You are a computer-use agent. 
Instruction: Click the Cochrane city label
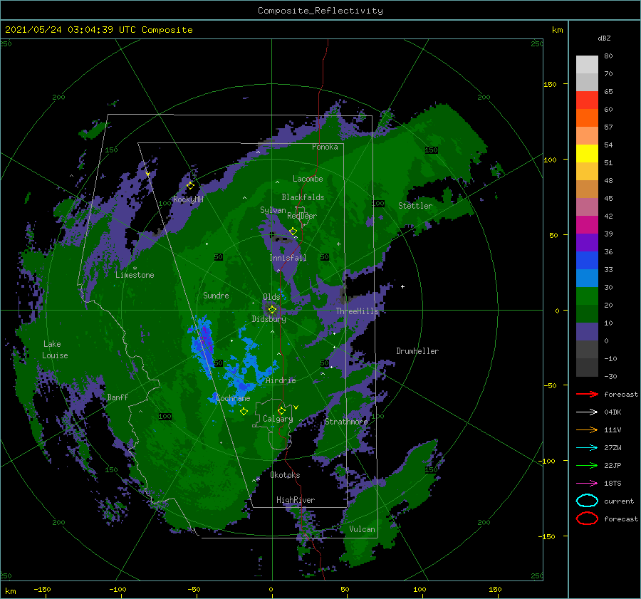click(233, 398)
